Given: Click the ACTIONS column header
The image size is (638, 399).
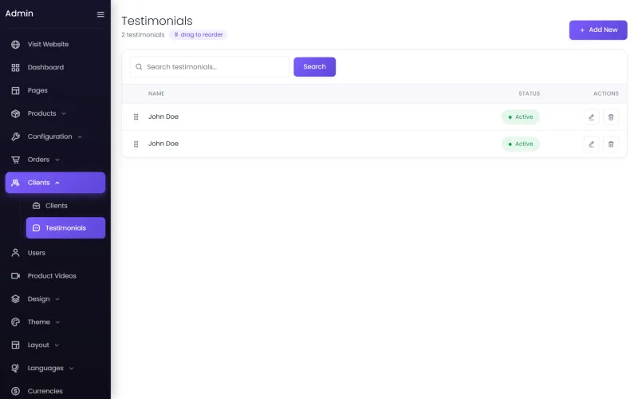Looking at the screenshot, I should click(x=606, y=93).
